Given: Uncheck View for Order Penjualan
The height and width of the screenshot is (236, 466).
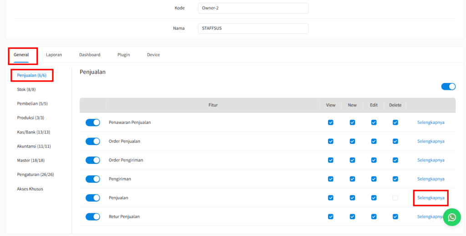Looking at the screenshot, I should coord(331,141).
